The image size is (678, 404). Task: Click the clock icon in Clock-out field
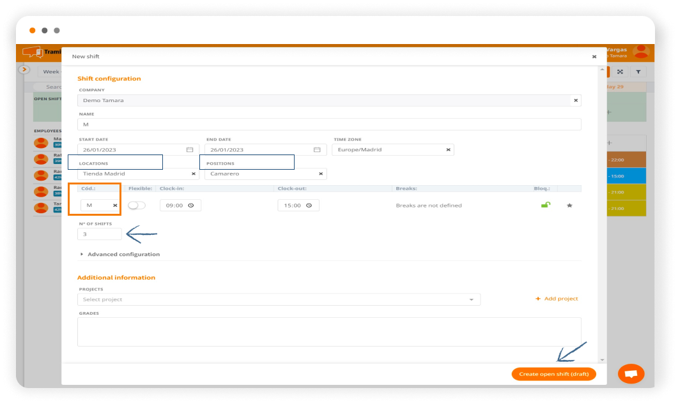point(309,206)
